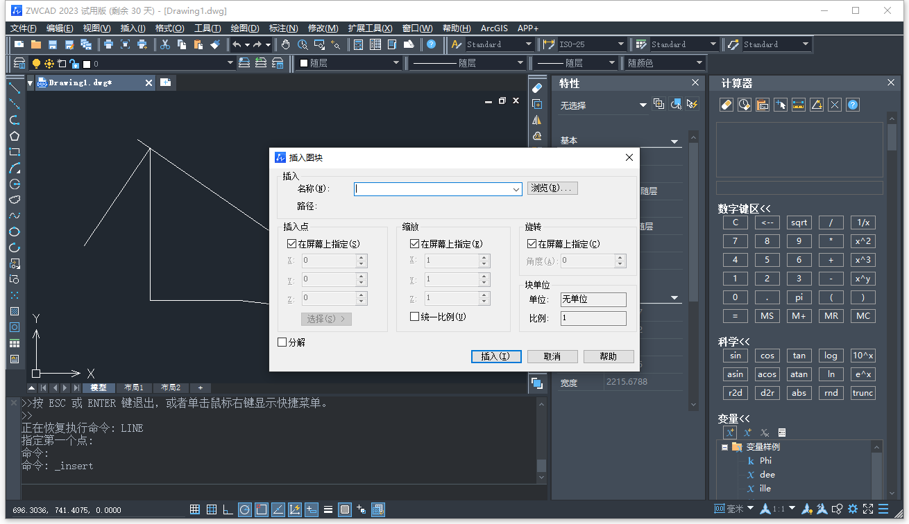The height and width of the screenshot is (524, 909).
Task: Expand the 名称 block name dropdown
Action: pos(516,189)
